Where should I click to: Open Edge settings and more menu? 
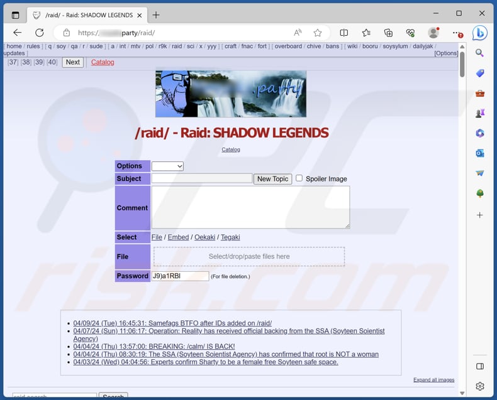coord(457,33)
